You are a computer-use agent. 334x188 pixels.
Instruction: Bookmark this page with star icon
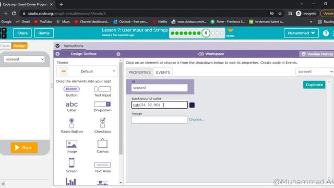[280, 14]
